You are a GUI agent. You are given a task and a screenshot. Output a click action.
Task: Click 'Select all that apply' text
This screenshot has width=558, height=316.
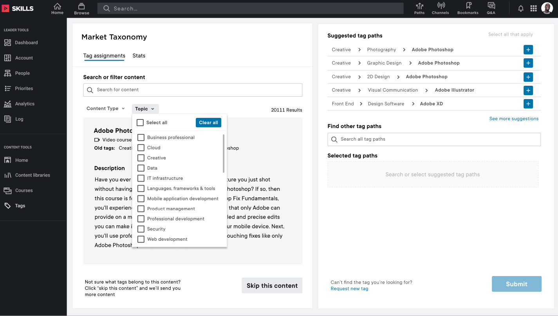pos(511,34)
